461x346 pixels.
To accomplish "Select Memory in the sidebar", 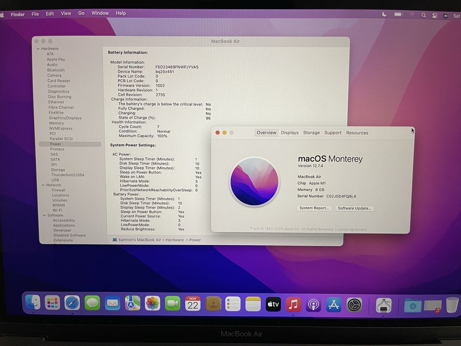I will point(56,123).
